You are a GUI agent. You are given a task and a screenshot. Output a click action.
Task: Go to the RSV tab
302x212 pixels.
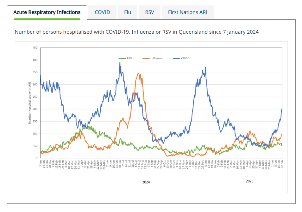click(x=149, y=12)
